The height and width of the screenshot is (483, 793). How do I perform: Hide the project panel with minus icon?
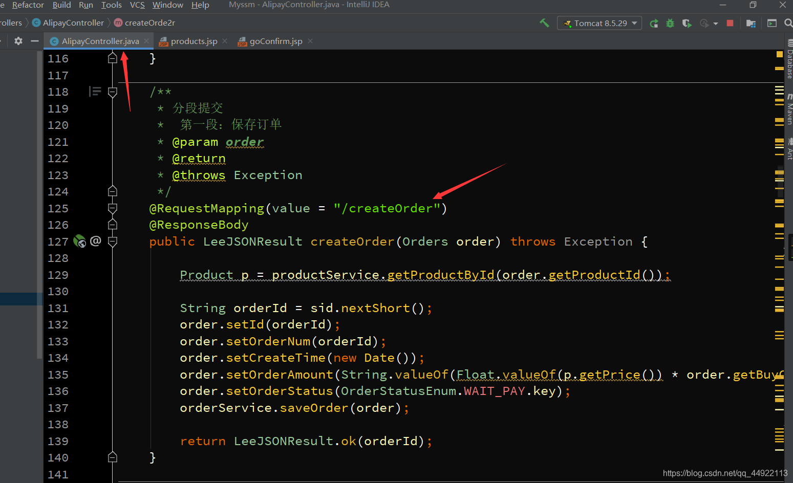coord(35,41)
